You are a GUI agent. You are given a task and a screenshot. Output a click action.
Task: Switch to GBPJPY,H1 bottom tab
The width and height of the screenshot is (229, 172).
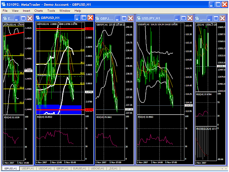coord(62,168)
